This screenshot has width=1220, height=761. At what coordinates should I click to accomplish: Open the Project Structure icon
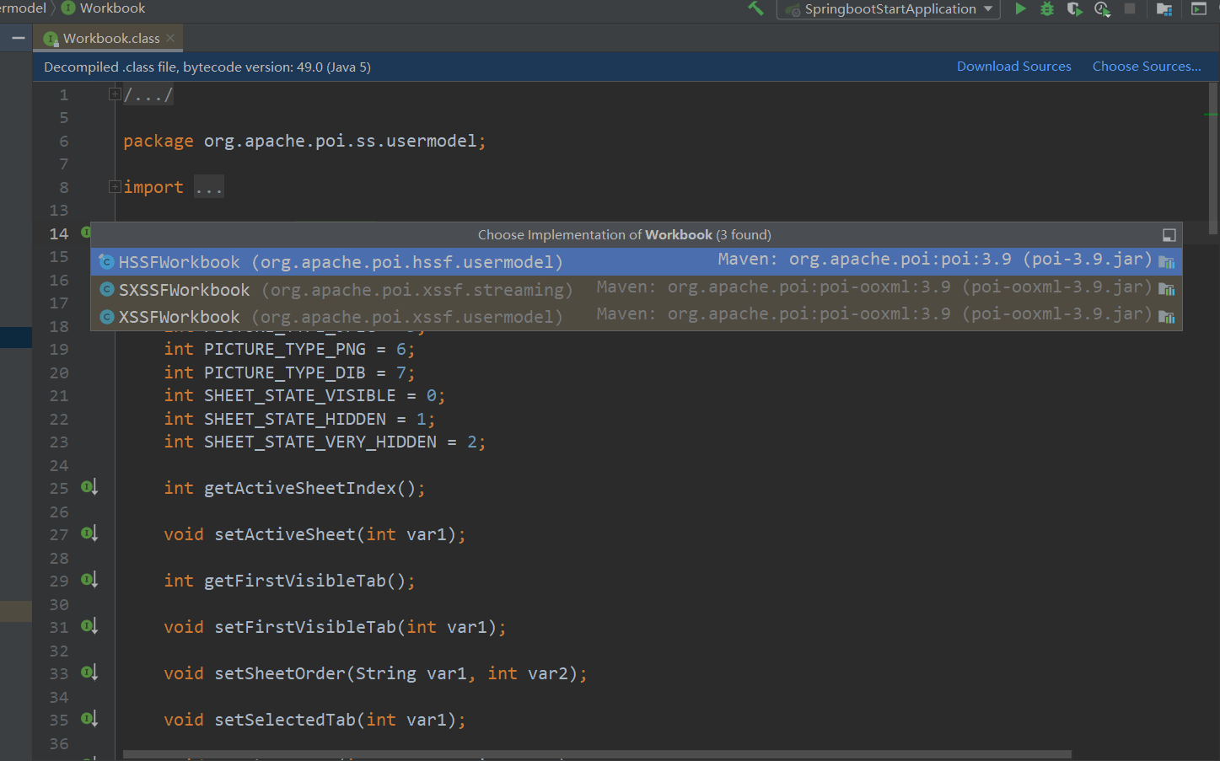click(x=1164, y=9)
